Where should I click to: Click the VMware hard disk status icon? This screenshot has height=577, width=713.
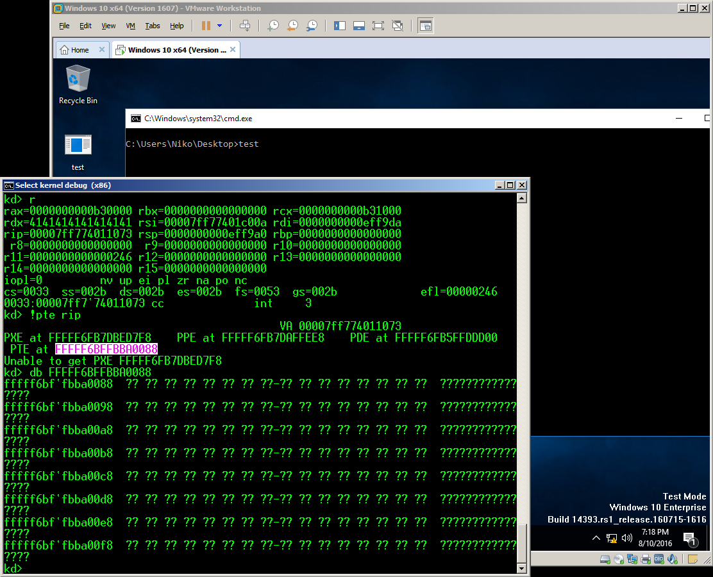(605, 559)
